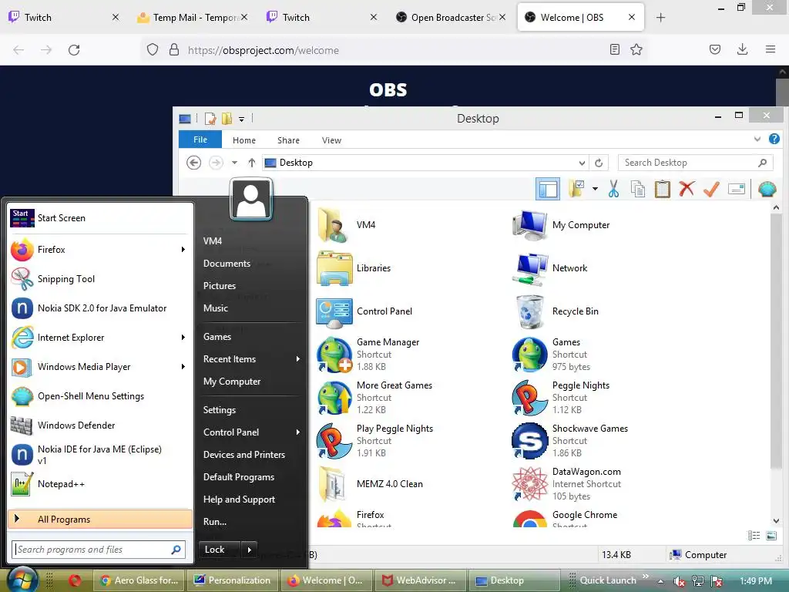The image size is (789, 592).
Task: Switch to the Share ribbon tab
Action: click(288, 140)
